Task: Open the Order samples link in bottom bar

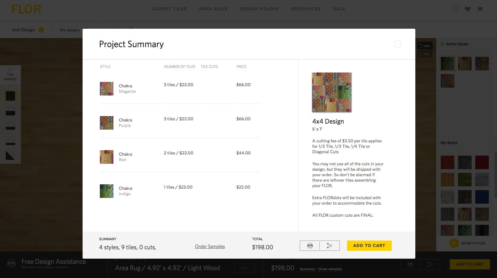Action: click(330, 269)
